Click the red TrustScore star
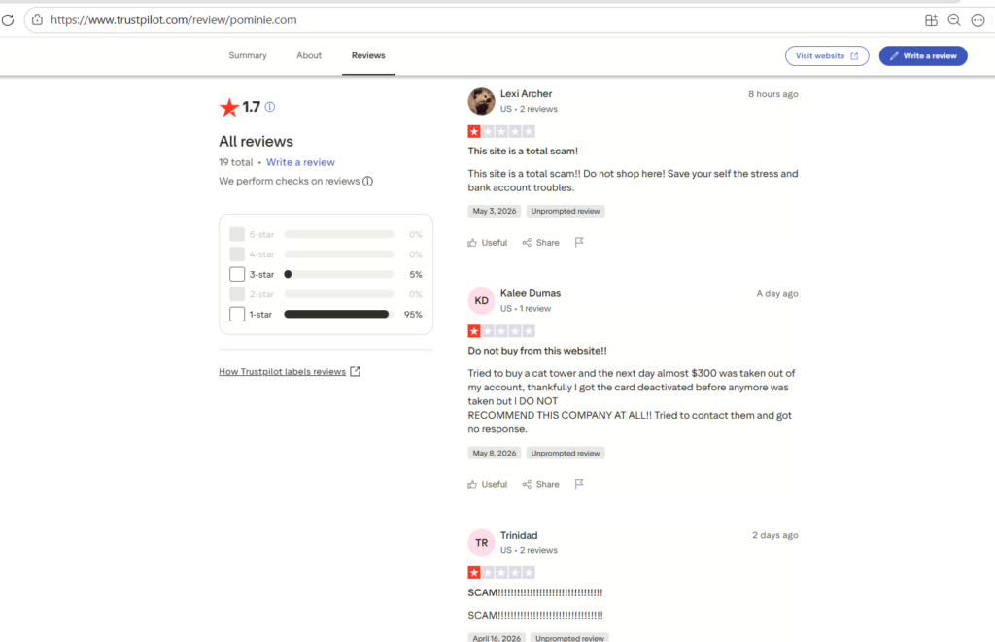Image resolution: width=995 pixels, height=642 pixels. pos(229,107)
